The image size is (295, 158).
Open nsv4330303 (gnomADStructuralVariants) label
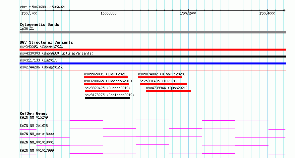pos(57,53)
